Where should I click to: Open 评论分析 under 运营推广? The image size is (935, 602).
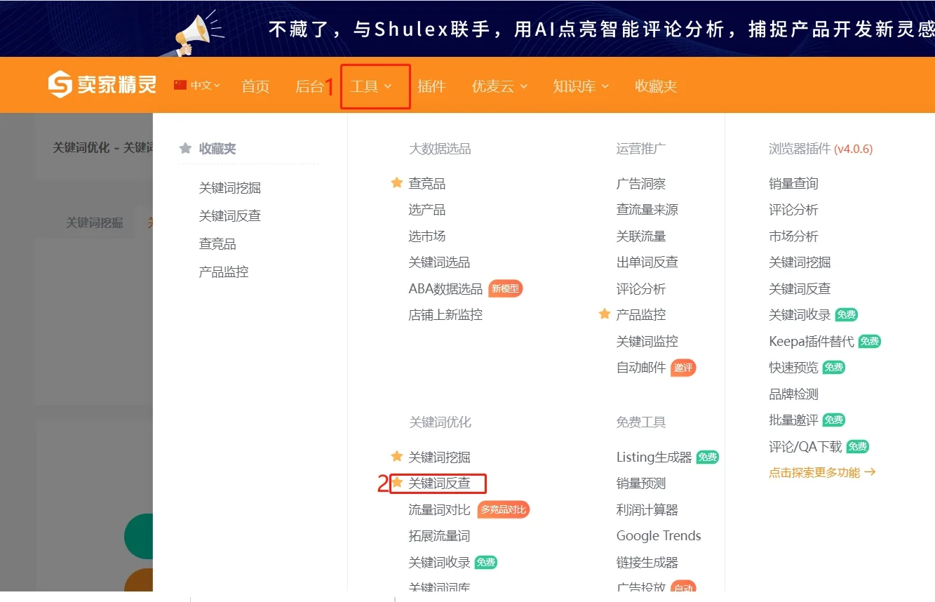click(x=641, y=289)
